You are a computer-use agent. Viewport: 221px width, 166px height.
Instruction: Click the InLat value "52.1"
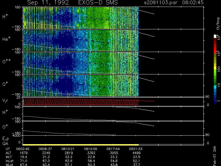click(136, 161)
